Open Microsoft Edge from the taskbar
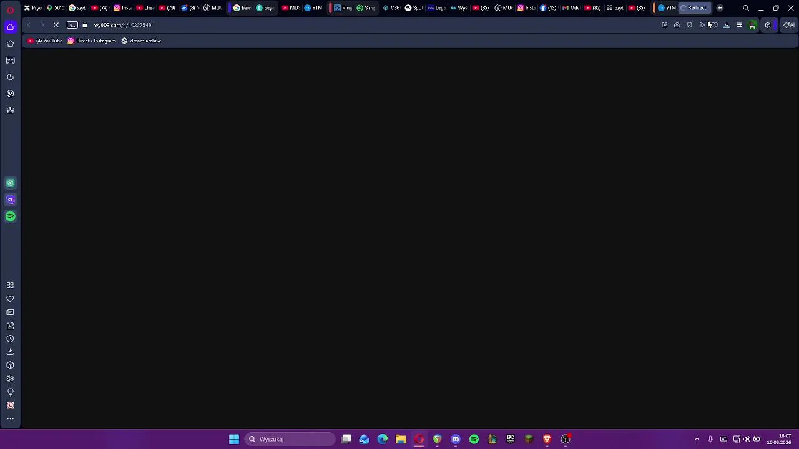Viewport: 799px width, 449px height. pos(382,439)
